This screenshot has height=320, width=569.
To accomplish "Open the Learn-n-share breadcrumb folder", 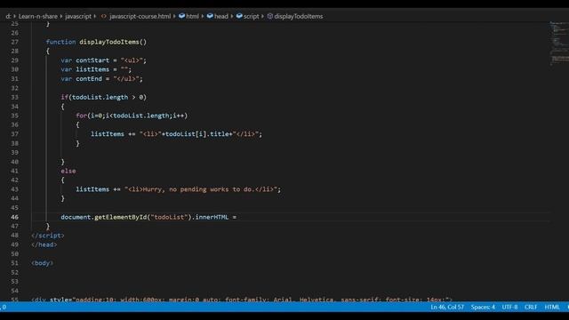I will tap(37, 16).
